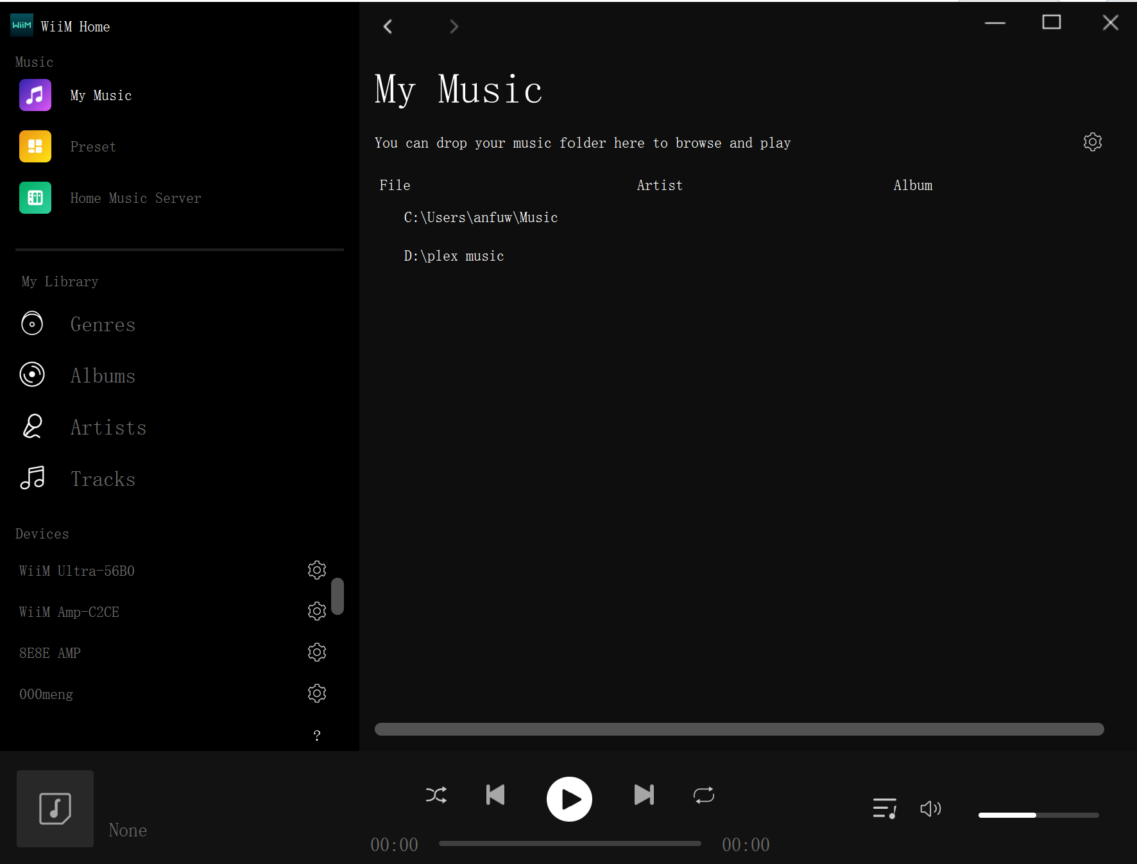The image size is (1137, 864).
Task: Open settings gear for 8E8E AMP
Action: 317,652
